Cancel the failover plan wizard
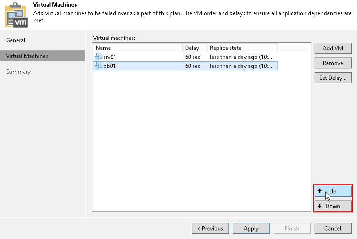The image size is (357, 239). tap(333, 229)
